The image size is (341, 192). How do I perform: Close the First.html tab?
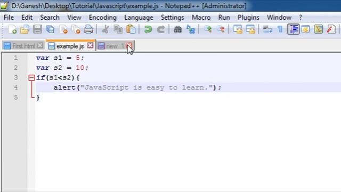40,45
